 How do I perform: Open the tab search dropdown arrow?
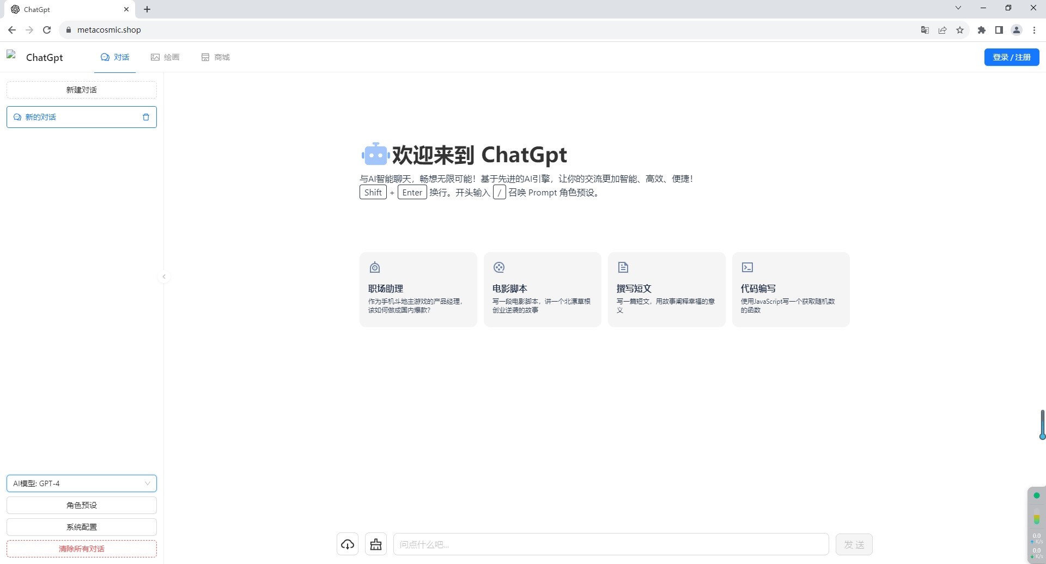point(958,8)
